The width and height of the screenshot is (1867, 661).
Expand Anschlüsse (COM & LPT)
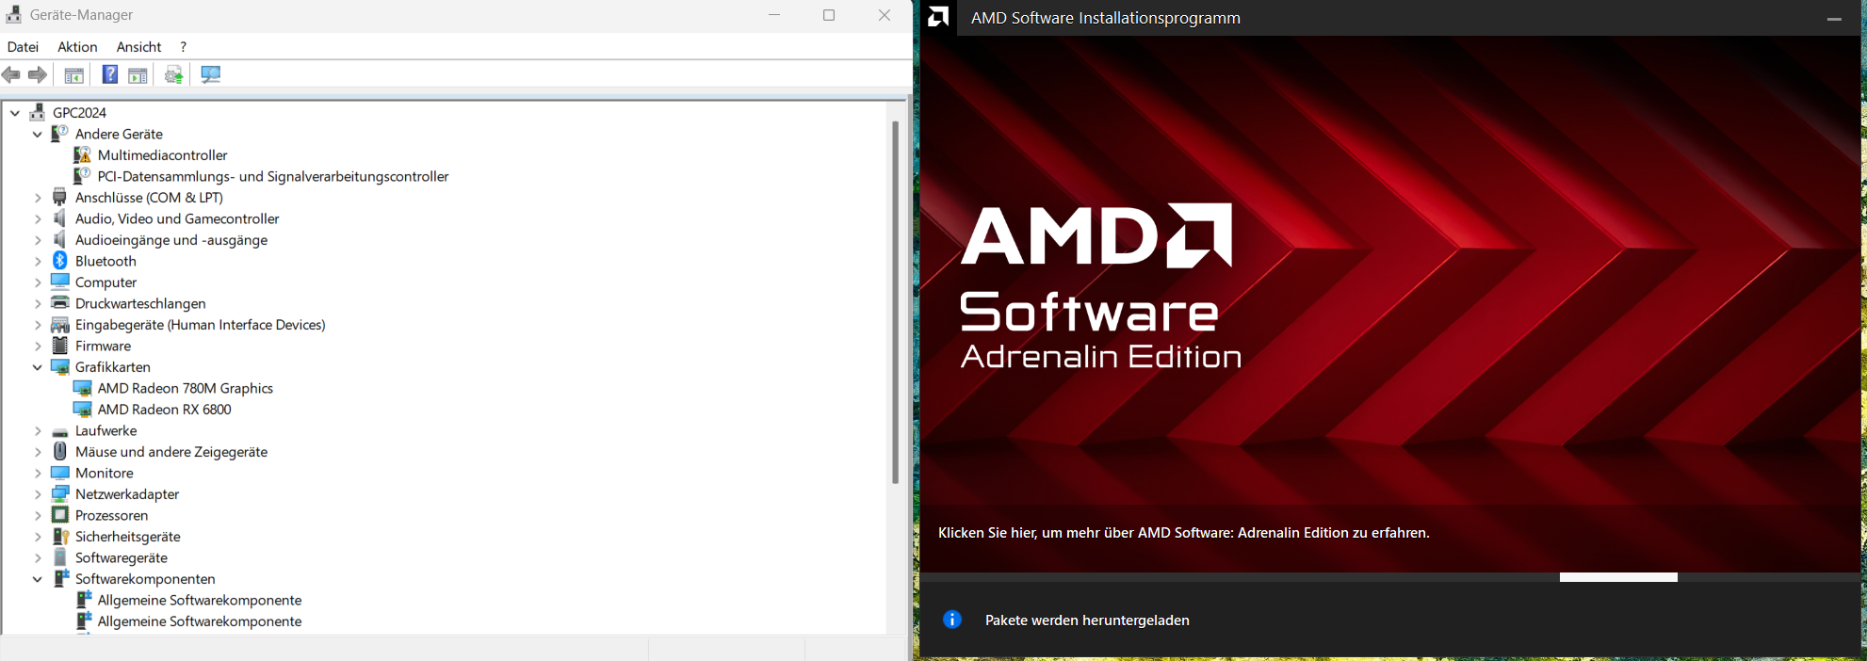[x=38, y=198]
